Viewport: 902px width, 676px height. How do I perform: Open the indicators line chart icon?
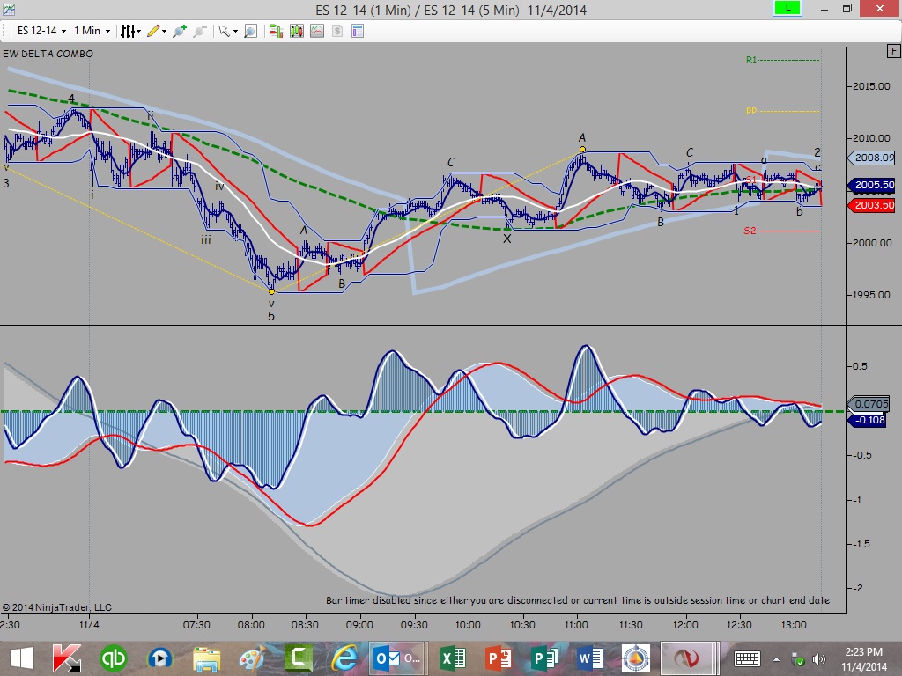[x=317, y=31]
